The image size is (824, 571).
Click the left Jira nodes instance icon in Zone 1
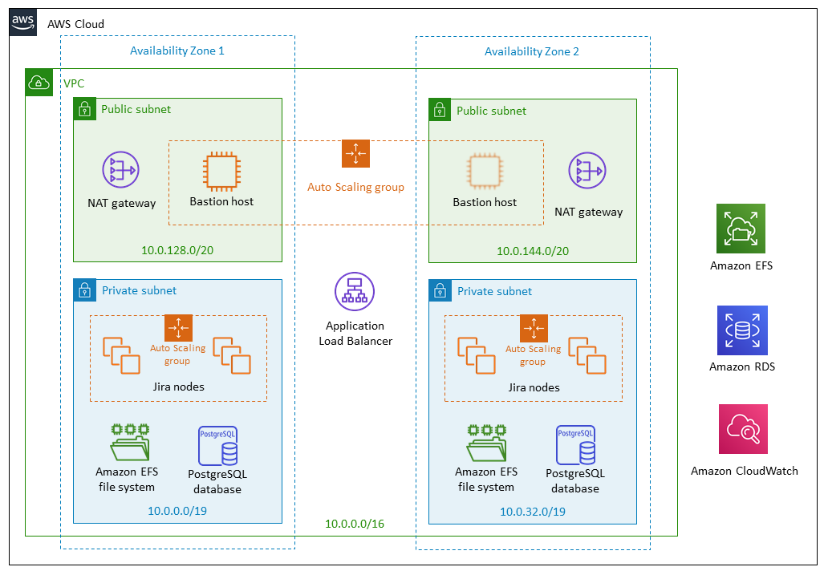click(121, 355)
